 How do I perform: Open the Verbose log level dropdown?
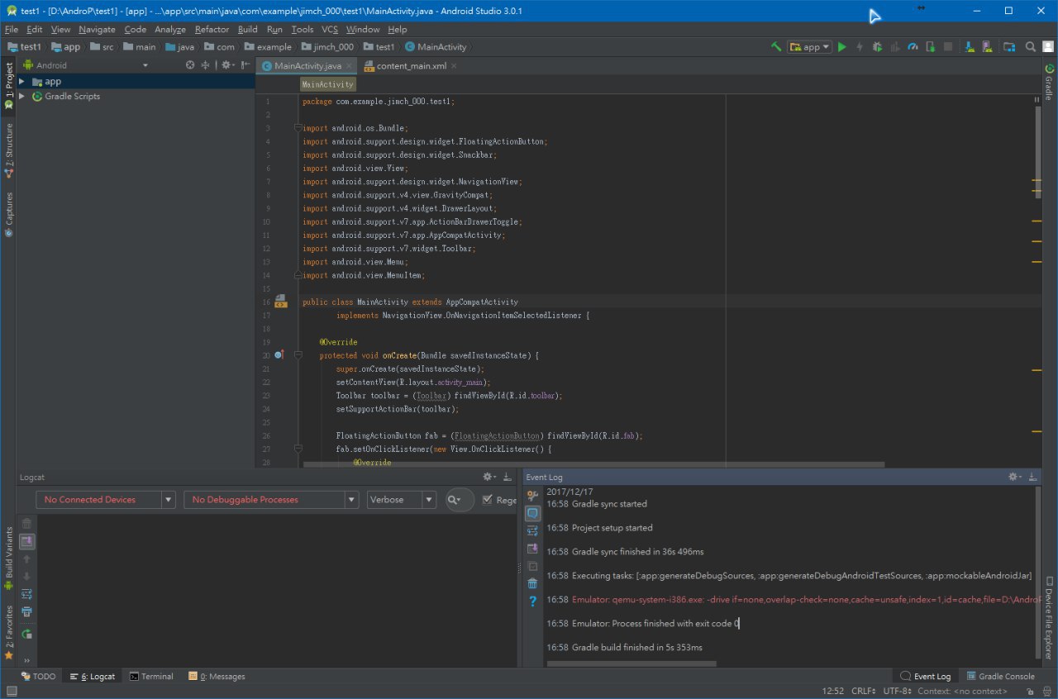coord(401,500)
